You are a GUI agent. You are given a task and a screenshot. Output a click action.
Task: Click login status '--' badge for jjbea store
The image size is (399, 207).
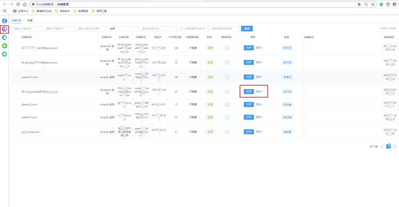[x=227, y=105]
